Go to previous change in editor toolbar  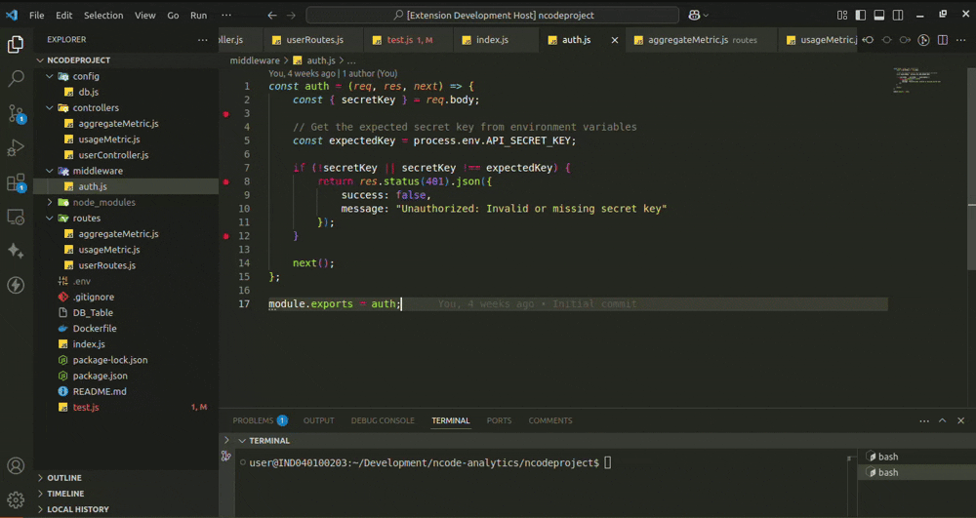click(869, 40)
